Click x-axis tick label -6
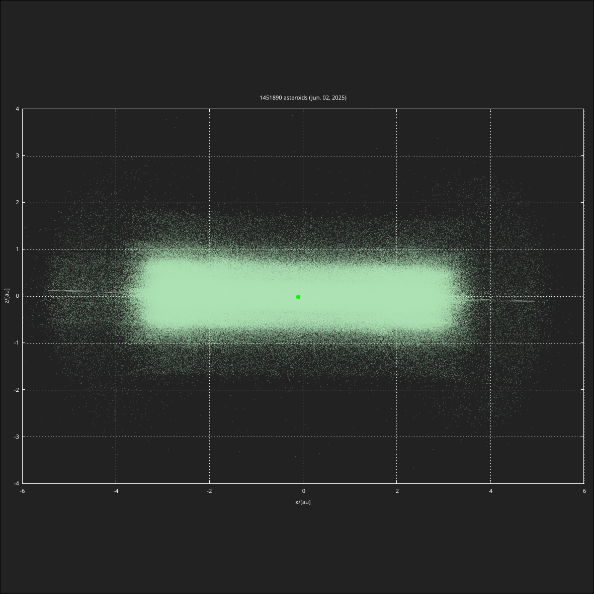 [22, 491]
